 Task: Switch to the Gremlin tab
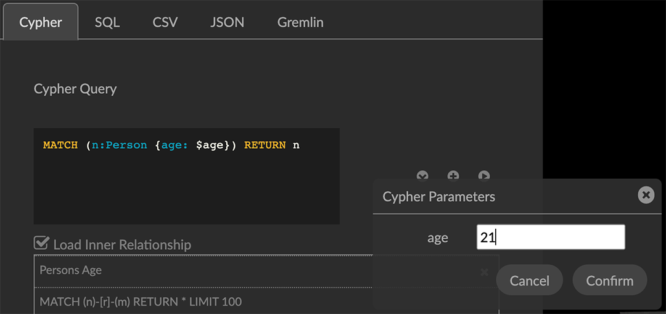coord(300,23)
